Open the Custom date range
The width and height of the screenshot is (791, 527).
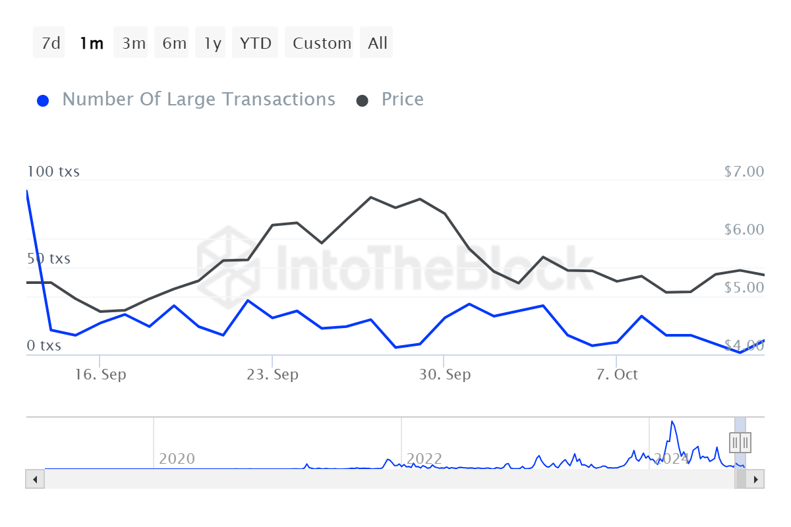322,43
